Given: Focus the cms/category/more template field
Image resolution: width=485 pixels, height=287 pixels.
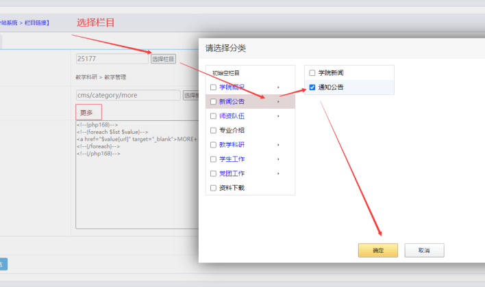Looking at the screenshot, I should tap(127, 96).
